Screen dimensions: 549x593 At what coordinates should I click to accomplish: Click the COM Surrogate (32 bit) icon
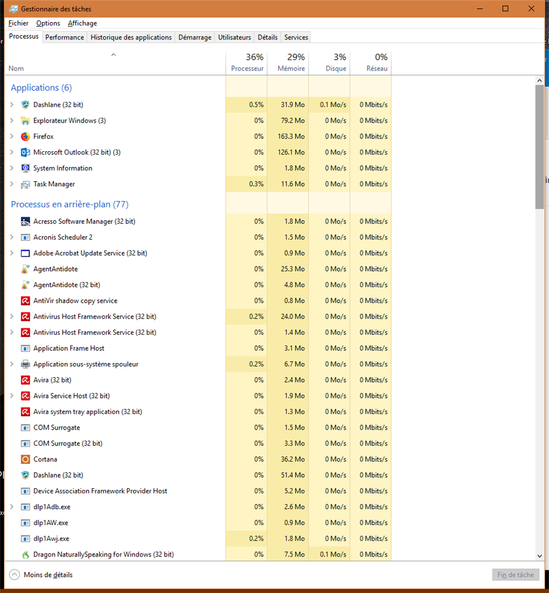pos(26,444)
